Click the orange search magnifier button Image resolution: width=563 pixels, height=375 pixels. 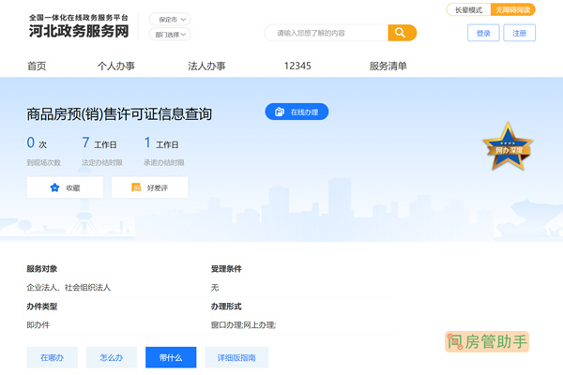403,33
